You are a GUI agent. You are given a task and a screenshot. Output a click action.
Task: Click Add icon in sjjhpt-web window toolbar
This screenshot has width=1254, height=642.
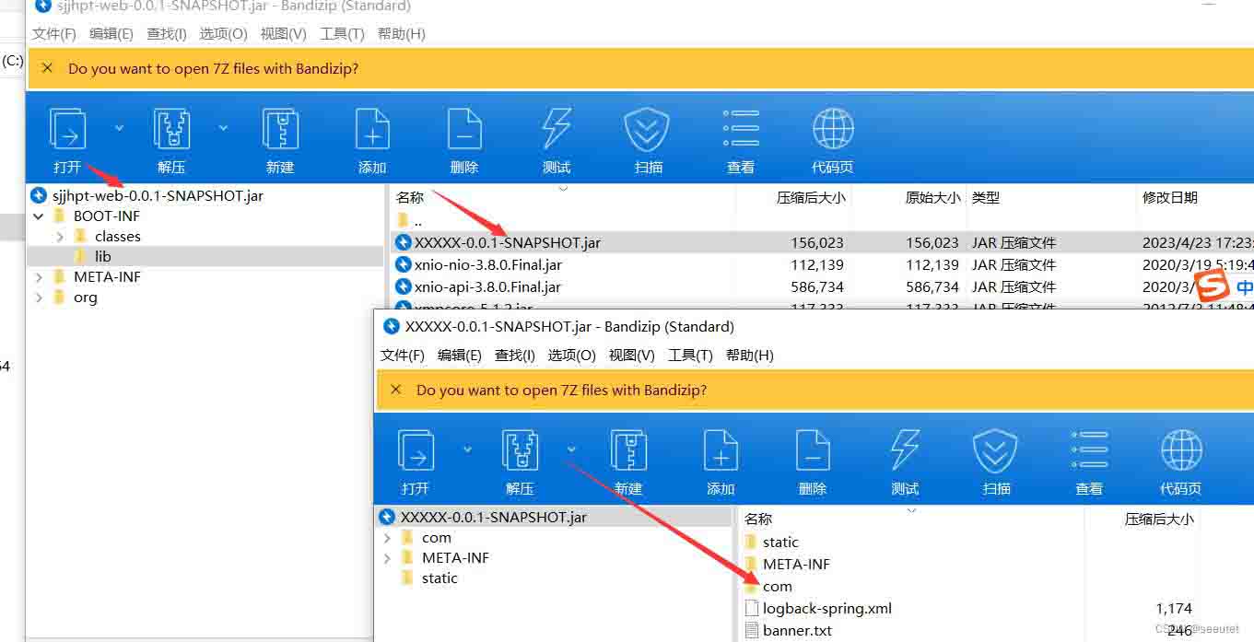pyautogui.click(x=372, y=130)
